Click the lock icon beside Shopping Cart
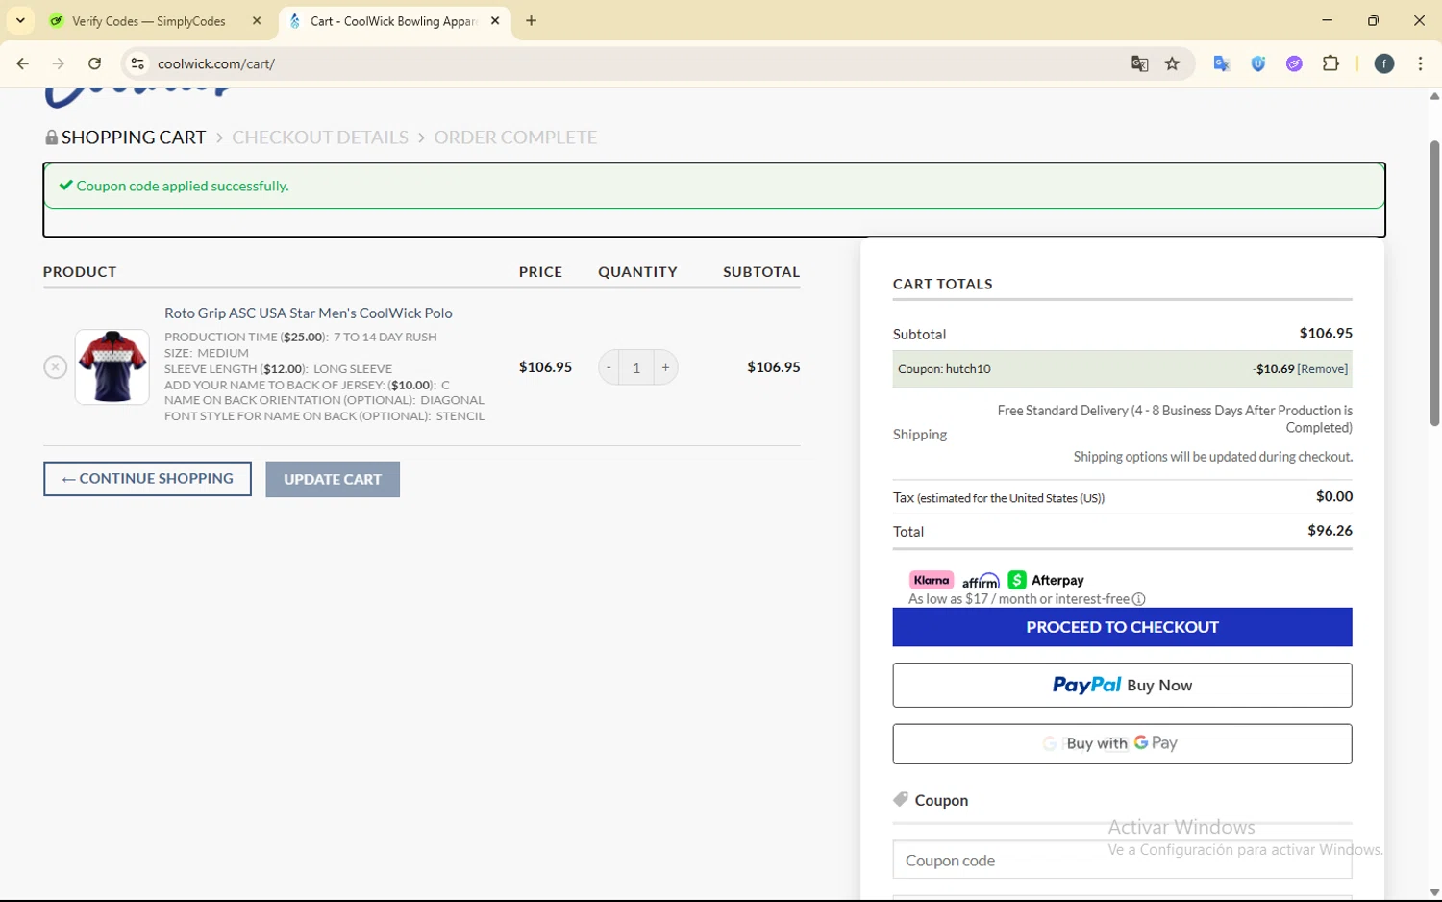1442x902 pixels. click(x=51, y=138)
